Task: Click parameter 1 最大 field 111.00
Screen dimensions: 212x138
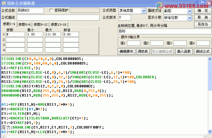Action: click(53, 34)
